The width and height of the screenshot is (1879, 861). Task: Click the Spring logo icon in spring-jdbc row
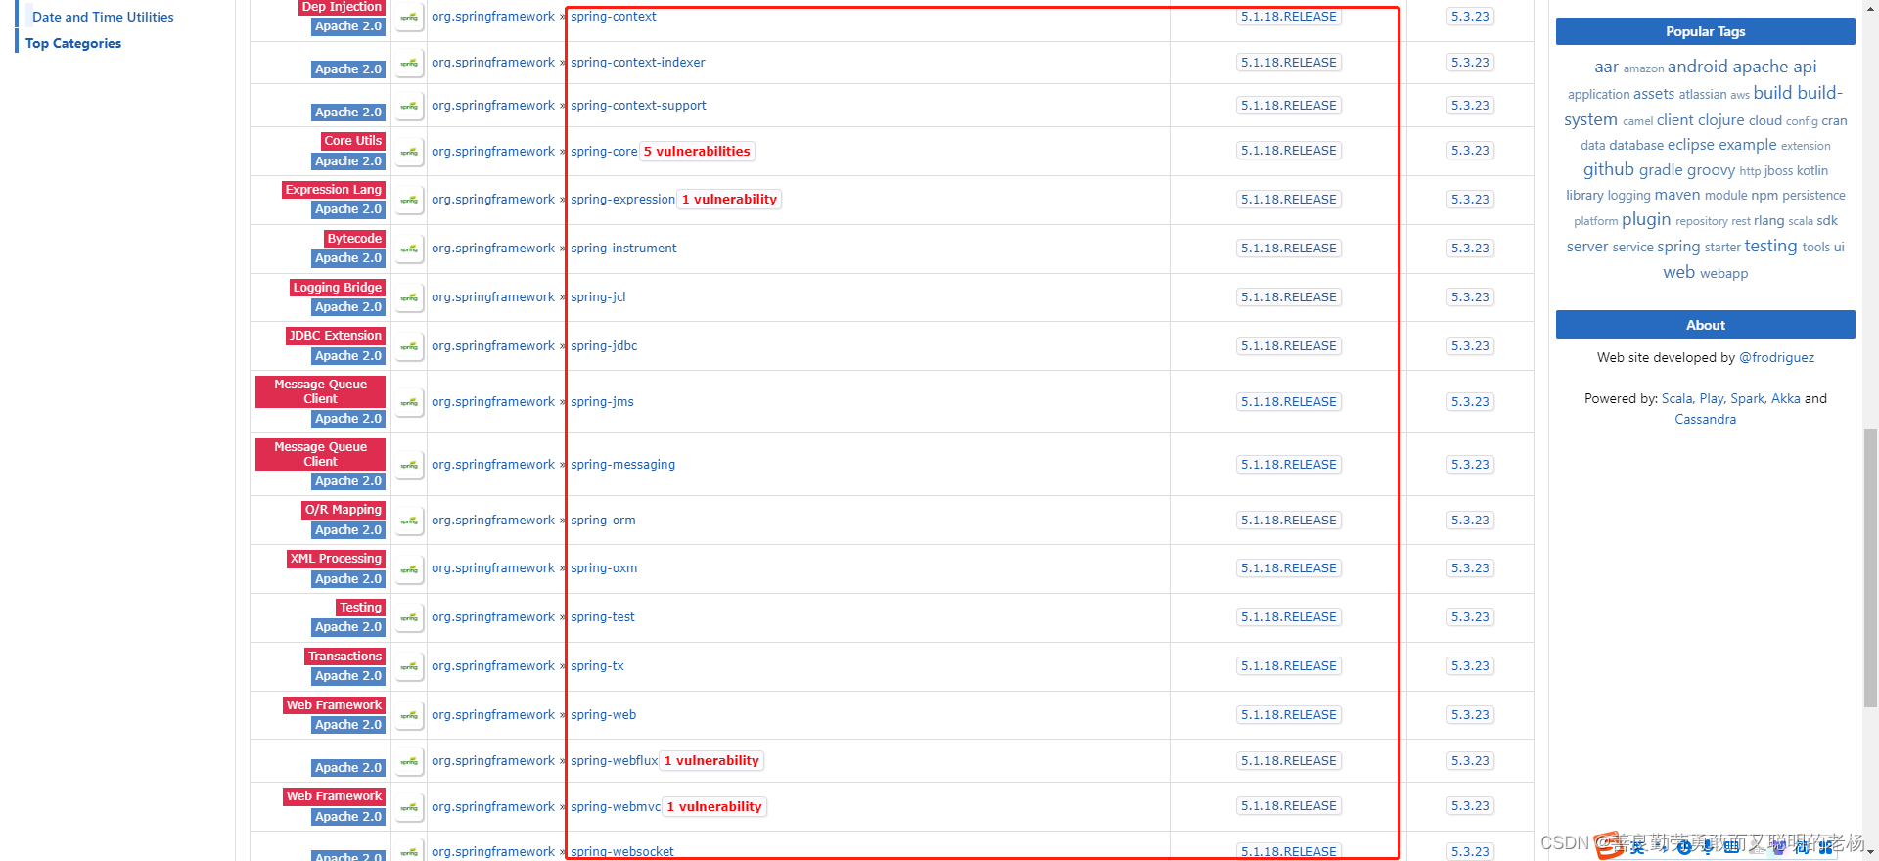tap(409, 346)
